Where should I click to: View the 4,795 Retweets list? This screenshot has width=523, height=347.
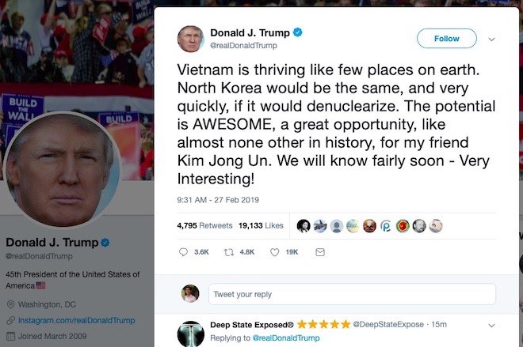[x=204, y=225]
